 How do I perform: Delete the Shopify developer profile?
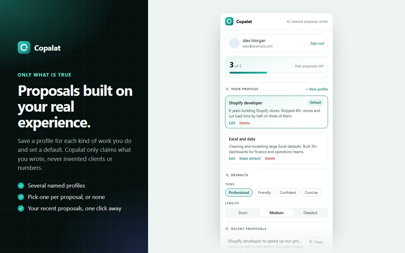244,123
